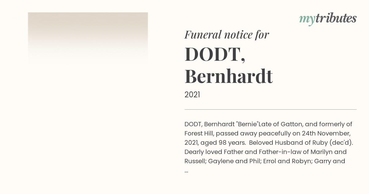Click the 'tributes' portion of the logo
Viewport: 369px width, 194px height.
[x=336, y=18]
